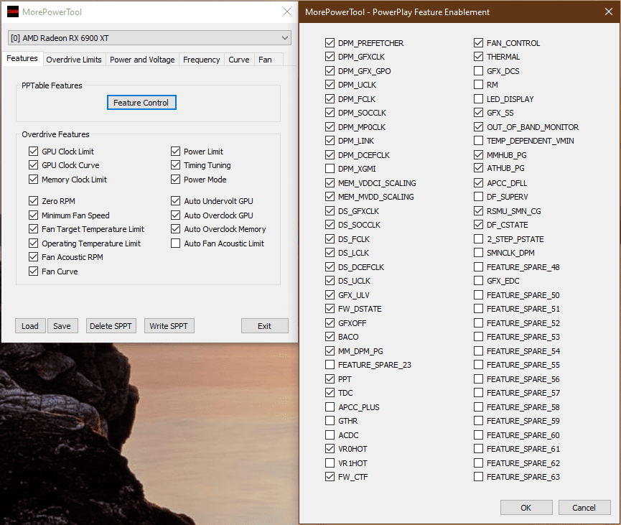Select the Curve tab

pos(239,60)
